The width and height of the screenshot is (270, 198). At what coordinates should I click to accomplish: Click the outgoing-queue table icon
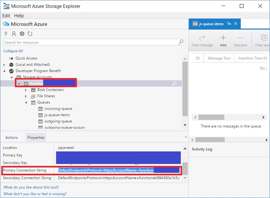[40, 122]
